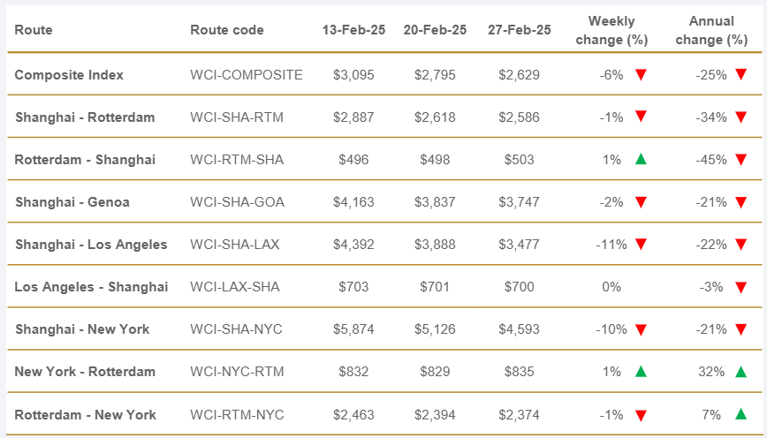Click the 27-Feb-25 column header

pyautogui.click(x=519, y=30)
